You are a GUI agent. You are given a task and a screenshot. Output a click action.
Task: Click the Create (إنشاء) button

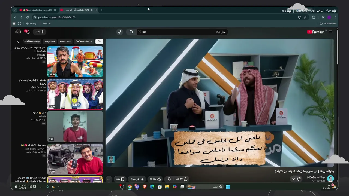(x=40, y=32)
